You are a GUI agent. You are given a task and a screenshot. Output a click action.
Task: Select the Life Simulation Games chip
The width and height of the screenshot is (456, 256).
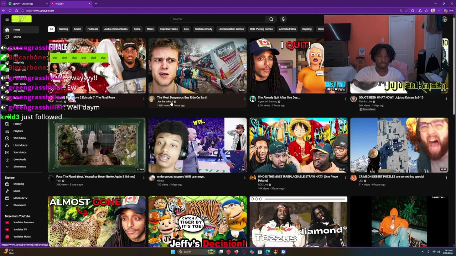[231, 29]
